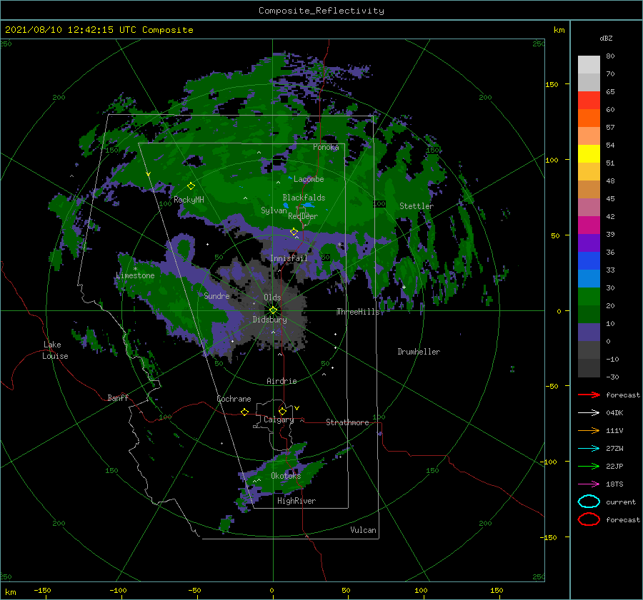Viewport: 643px width, 600px height.
Task: Click the green 22JP arrow icon
Action: (x=589, y=466)
